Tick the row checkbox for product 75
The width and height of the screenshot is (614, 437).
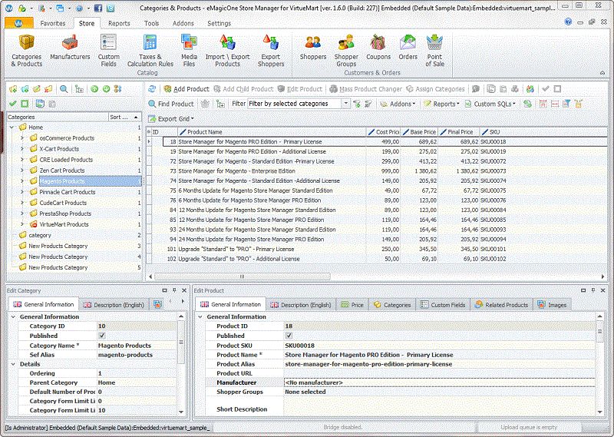(149, 190)
